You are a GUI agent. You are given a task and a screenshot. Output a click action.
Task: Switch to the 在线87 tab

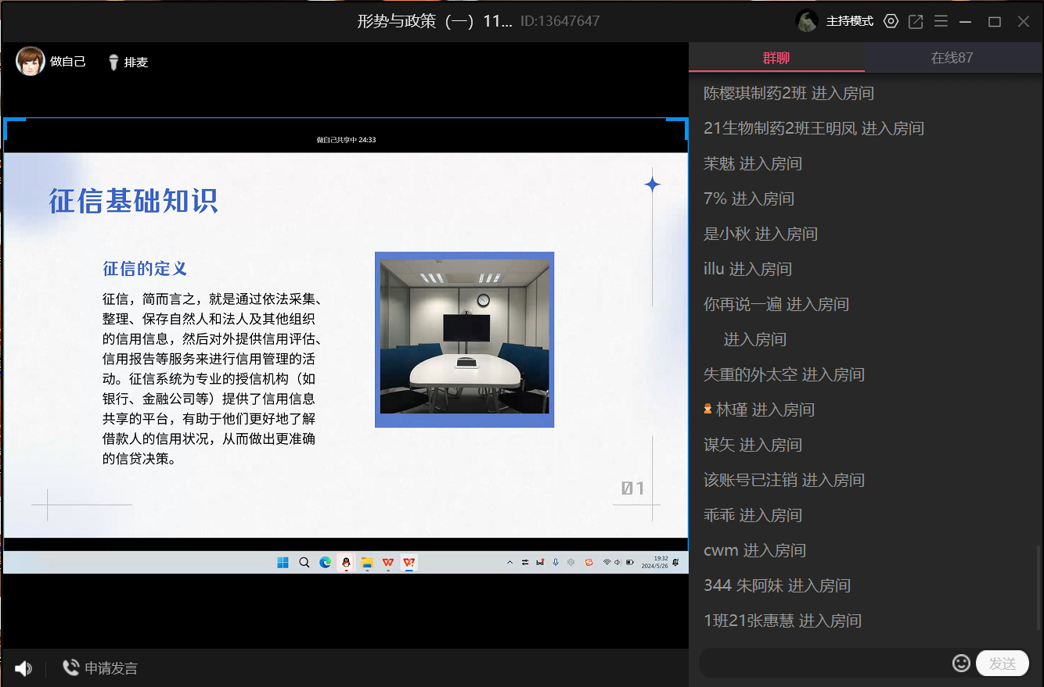point(952,58)
